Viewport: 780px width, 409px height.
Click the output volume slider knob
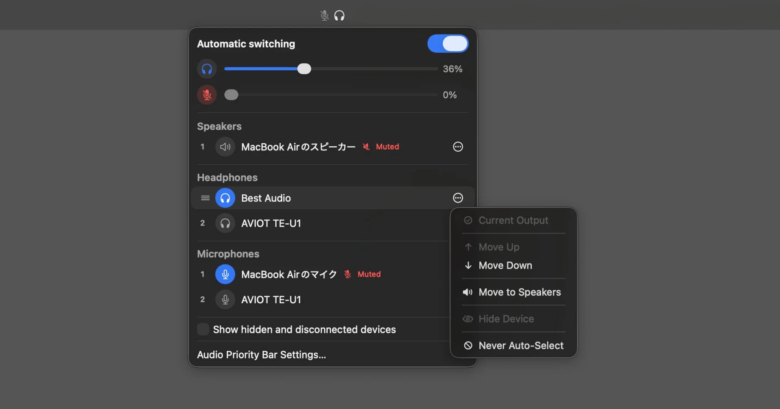[304, 69]
